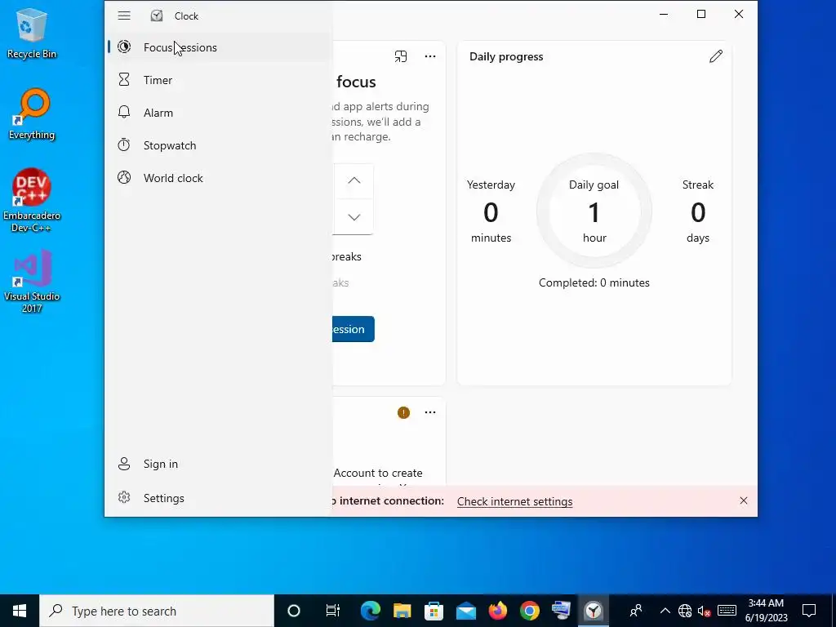Click the taskbar date and time

coord(766,611)
